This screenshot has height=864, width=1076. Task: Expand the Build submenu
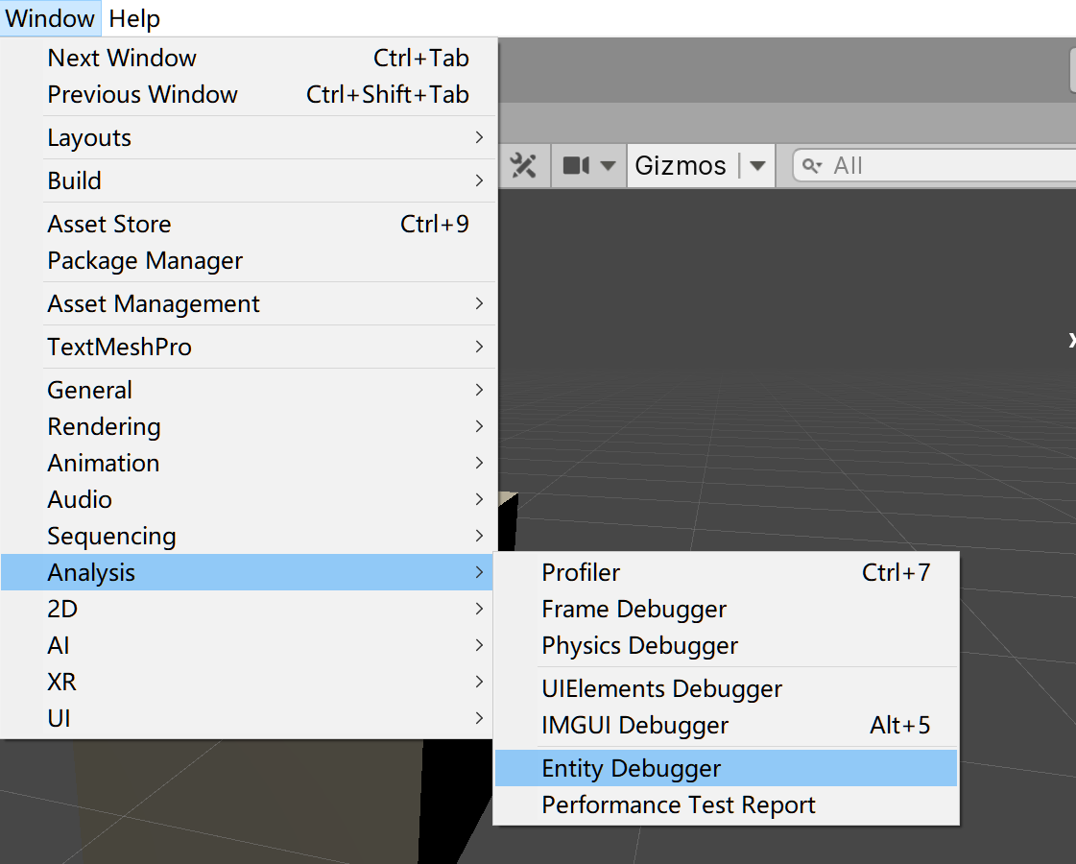coord(249,180)
